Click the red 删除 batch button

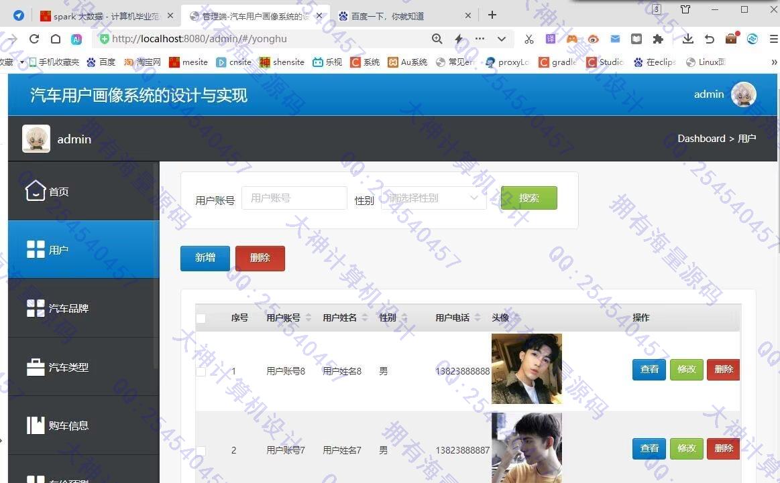tap(260, 258)
